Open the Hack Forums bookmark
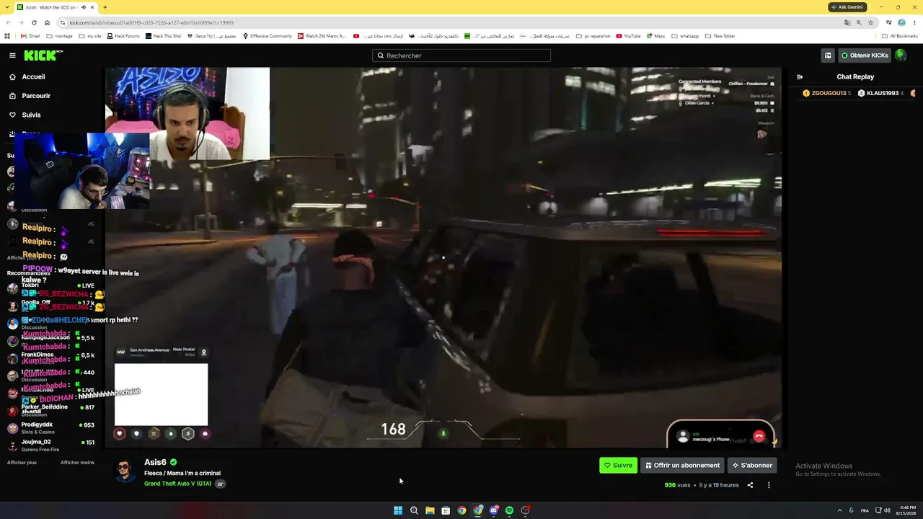This screenshot has width=923, height=519. tap(123, 36)
